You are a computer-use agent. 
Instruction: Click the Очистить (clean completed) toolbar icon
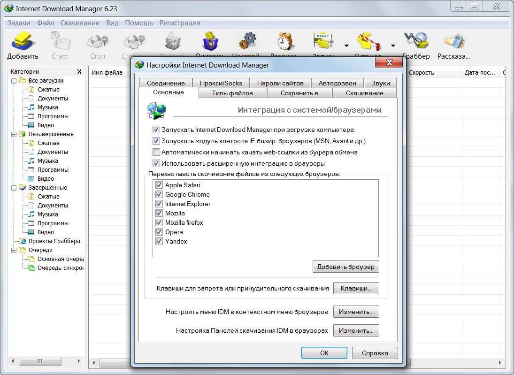210,41
